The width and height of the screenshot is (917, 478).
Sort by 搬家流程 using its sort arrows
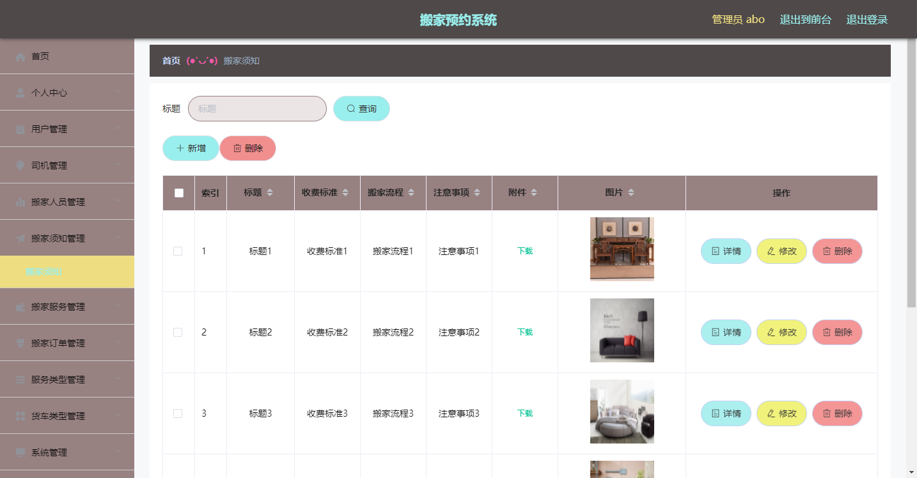(411, 193)
